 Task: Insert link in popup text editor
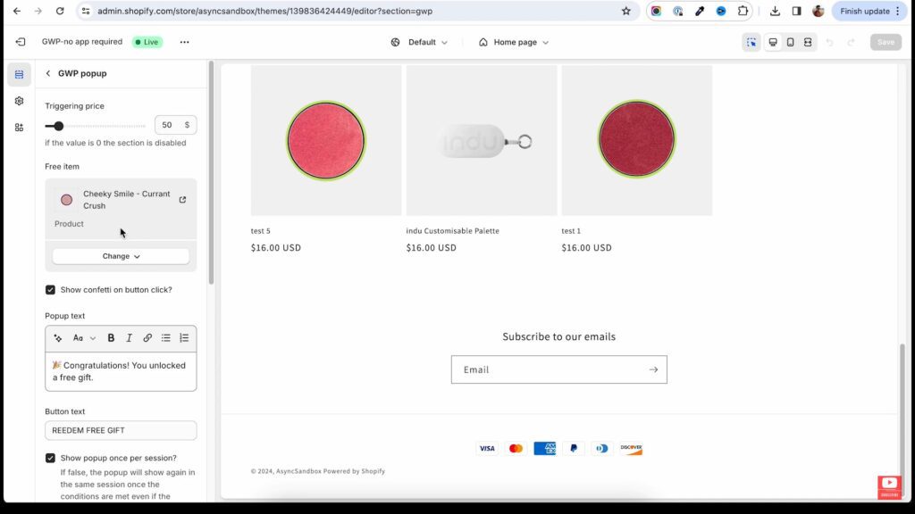pos(147,338)
